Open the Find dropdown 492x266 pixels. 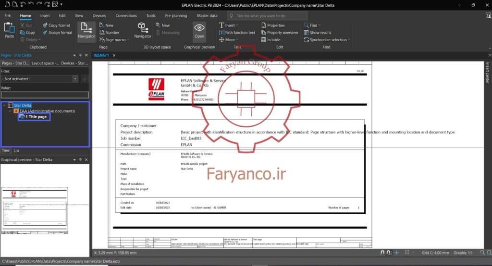click(320, 25)
